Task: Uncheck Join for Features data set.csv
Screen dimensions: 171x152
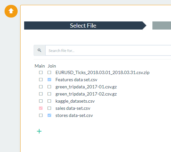Action: 49,80
